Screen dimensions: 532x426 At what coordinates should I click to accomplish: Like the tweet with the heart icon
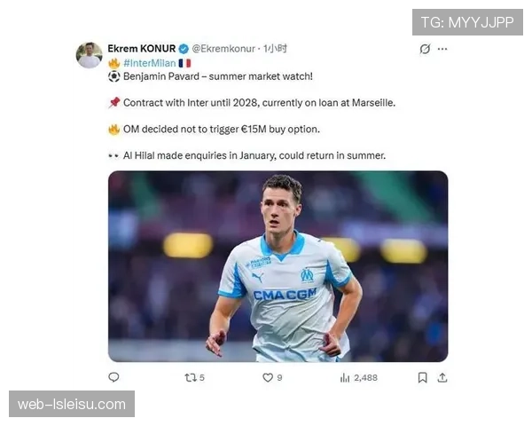point(268,377)
